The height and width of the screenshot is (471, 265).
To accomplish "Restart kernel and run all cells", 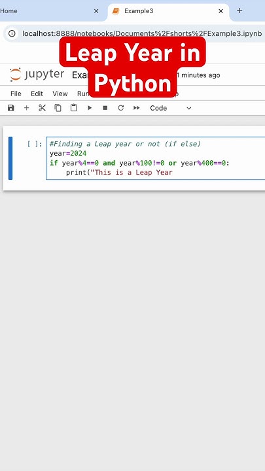I will (137, 108).
